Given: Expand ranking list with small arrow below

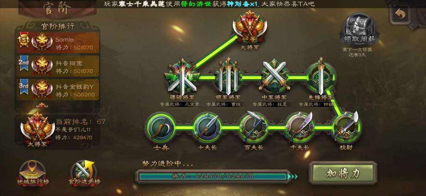Looking at the screenshot, I should 41,105.
